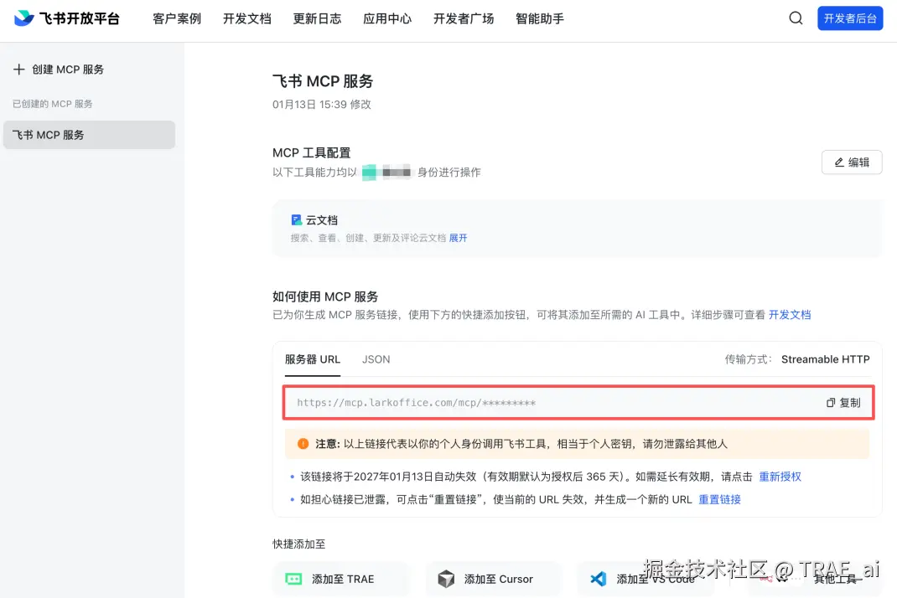Click 添加至 TRAE button

341,579
